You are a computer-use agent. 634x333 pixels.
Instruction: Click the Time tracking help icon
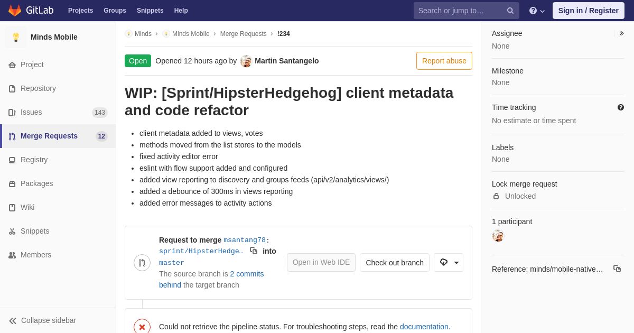pyautogui.click(x=620, y=107)
